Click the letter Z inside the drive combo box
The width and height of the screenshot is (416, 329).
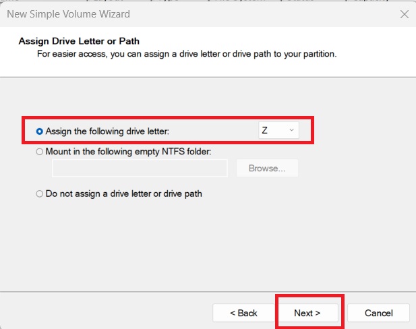pos(265,130)
